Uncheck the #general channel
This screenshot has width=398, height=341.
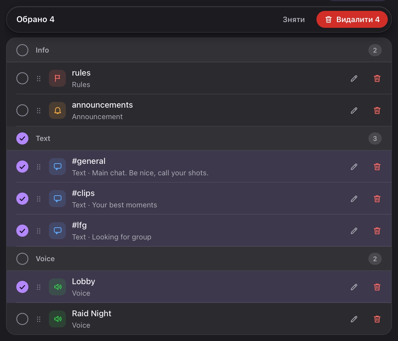[22, 167]
